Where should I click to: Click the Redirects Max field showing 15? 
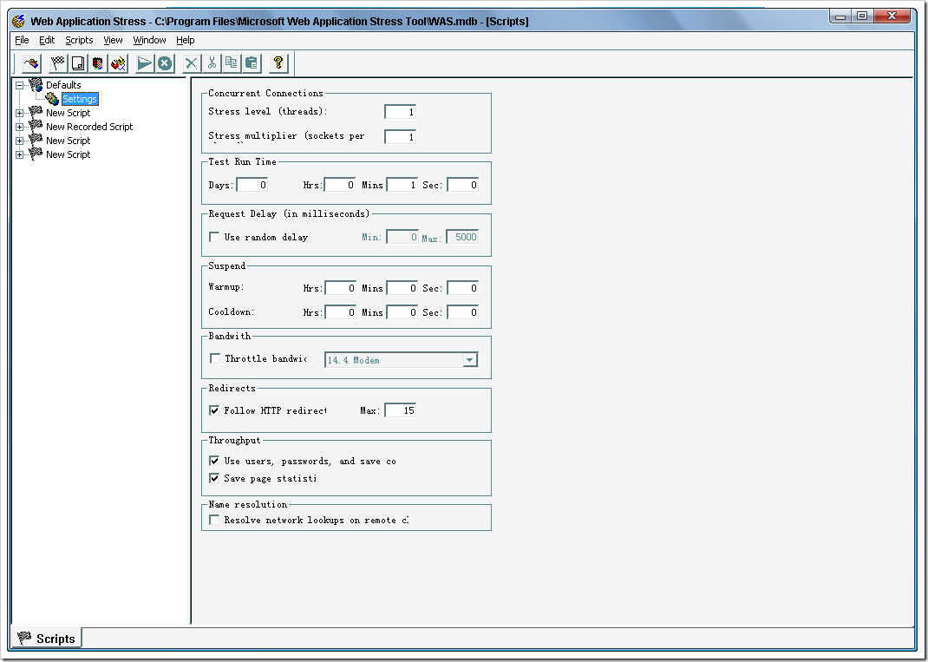coord(401,410)
